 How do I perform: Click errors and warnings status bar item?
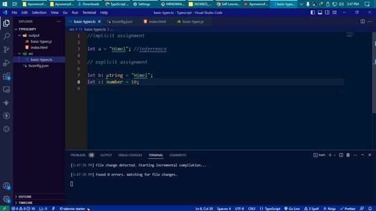pos(23,209)
